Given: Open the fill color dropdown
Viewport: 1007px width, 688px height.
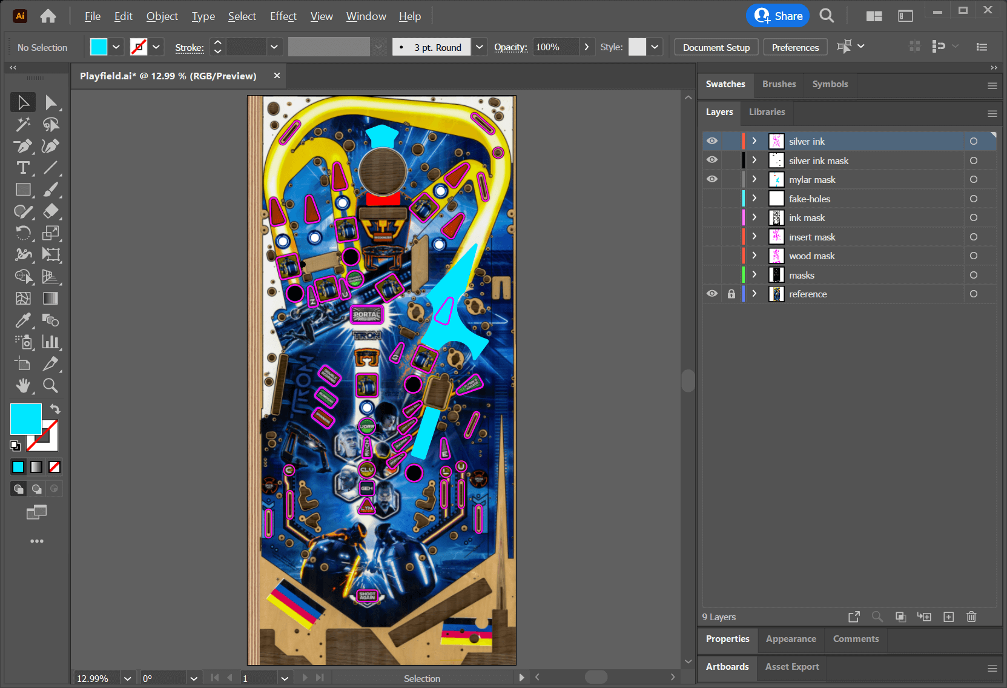Looking at the screenshot, I should (x=116, y=47).
